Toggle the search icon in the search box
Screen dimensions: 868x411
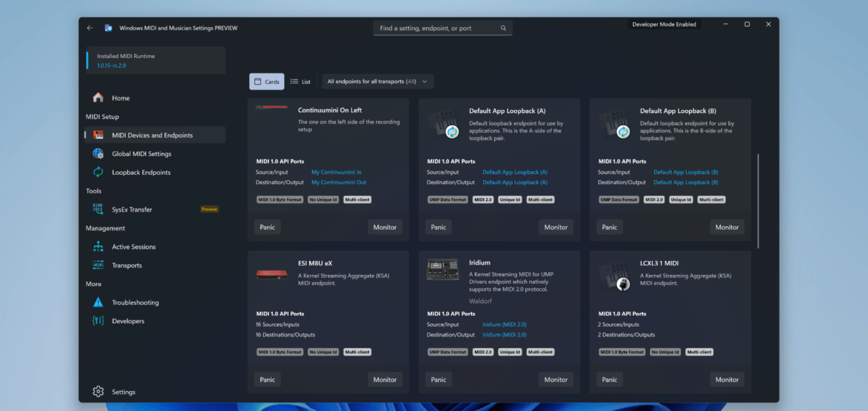point(503,28)
